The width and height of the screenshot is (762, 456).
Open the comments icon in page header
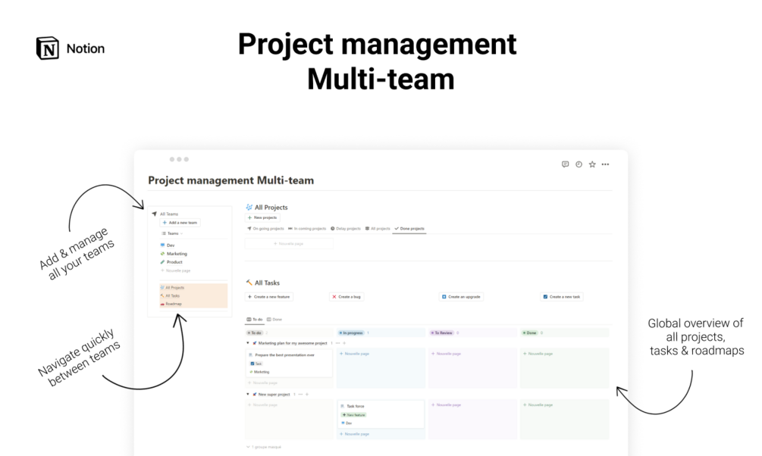[565, 164]
